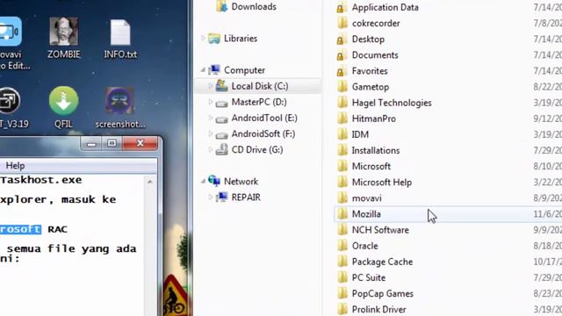Click the locked Application Data folder icon

point(342,8)
